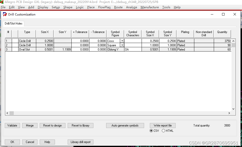Click Library drill report button
This screenshot has height=147, width=242.
click(80, 142)
